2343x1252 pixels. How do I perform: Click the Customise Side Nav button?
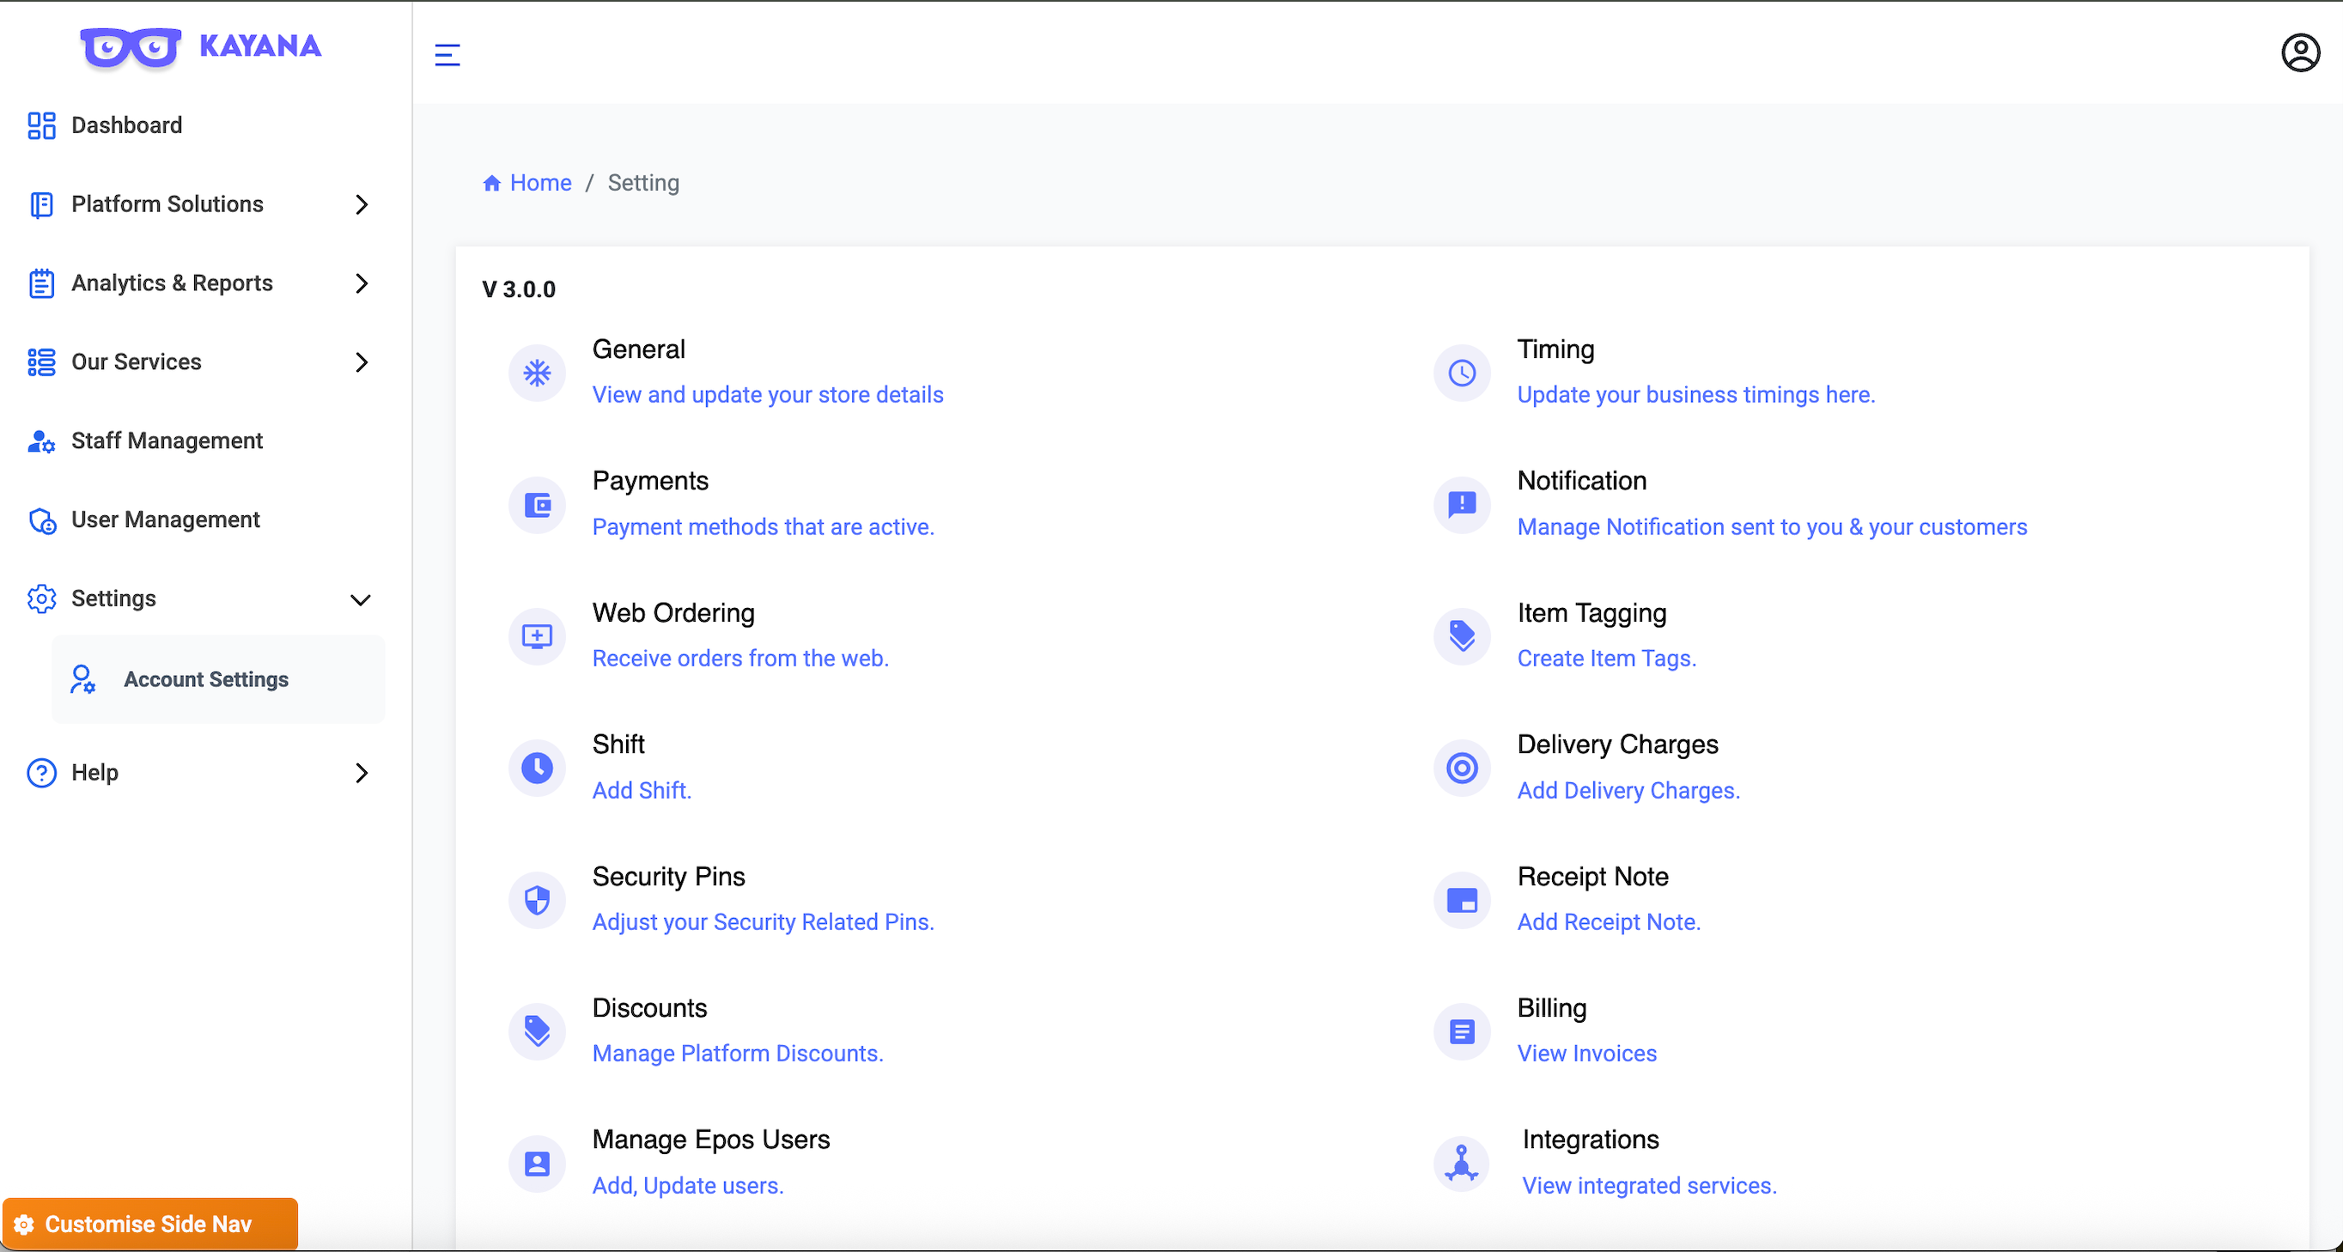click(149, 1224)
